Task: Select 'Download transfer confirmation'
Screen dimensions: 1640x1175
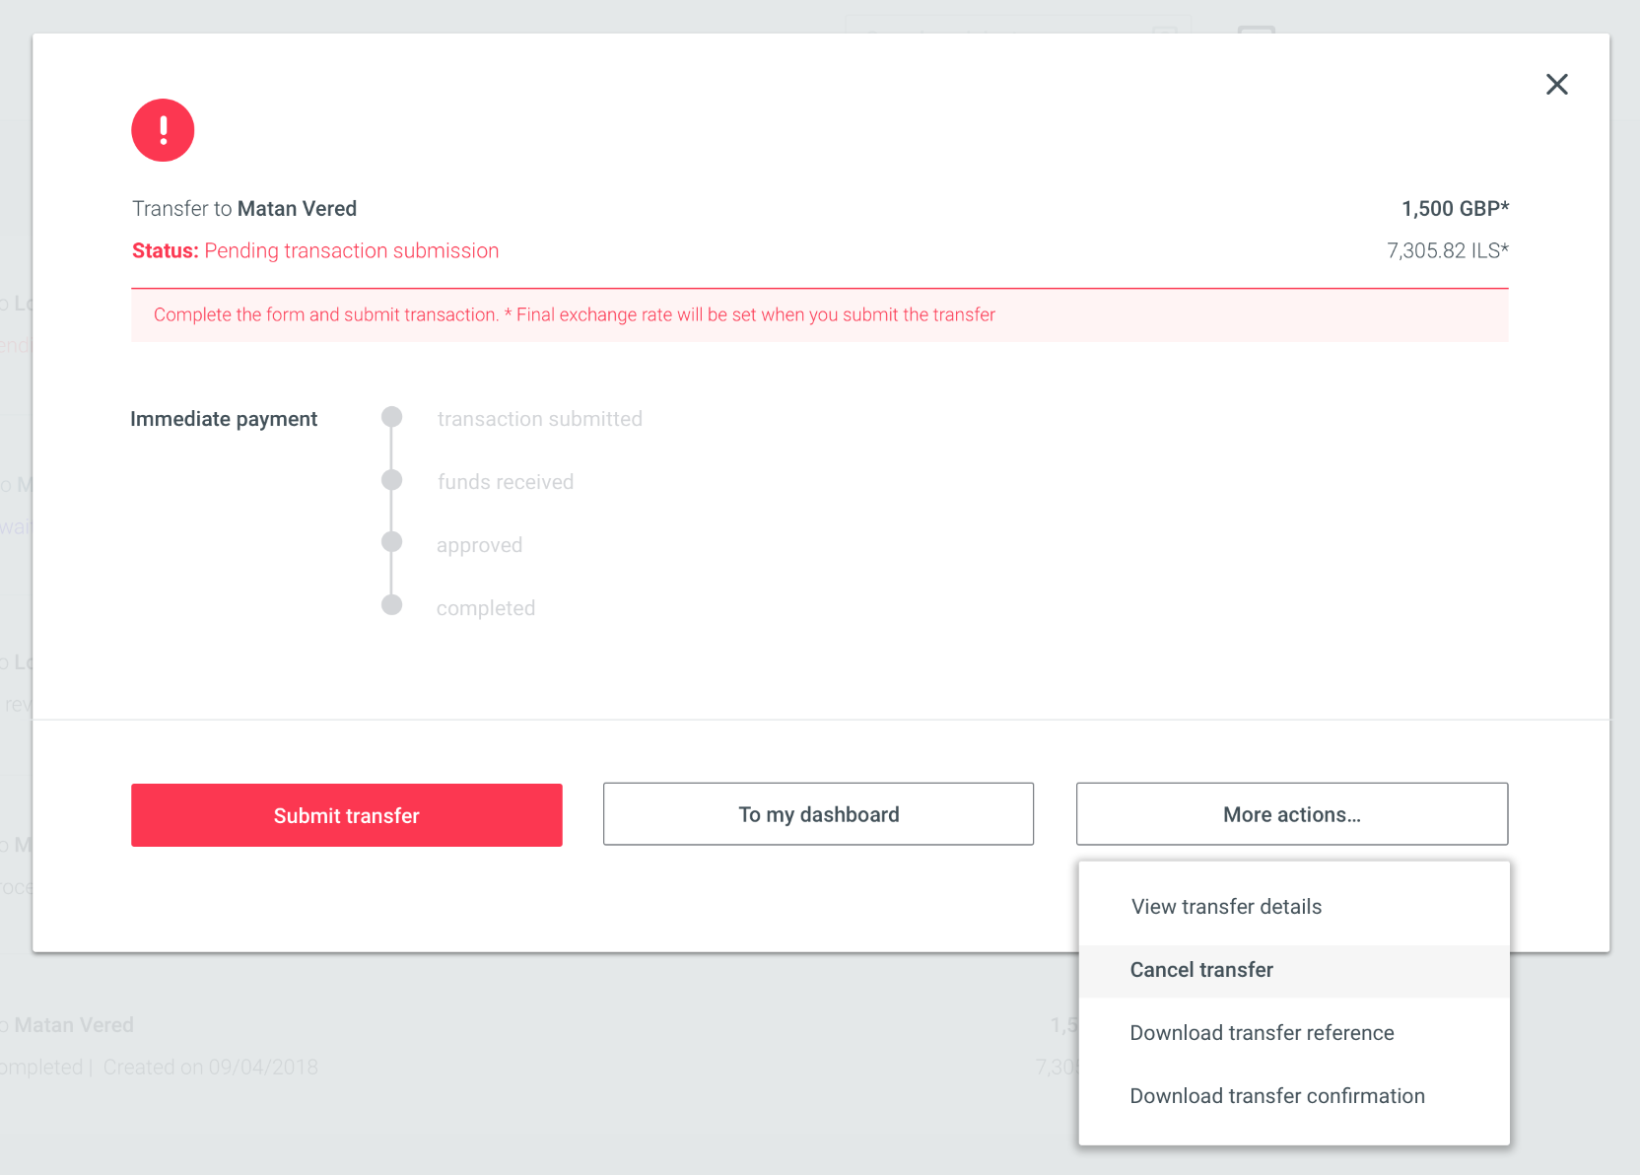Action: point(1276,1095)
